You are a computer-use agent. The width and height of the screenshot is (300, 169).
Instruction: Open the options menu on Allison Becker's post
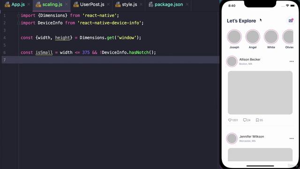(292, 61)
